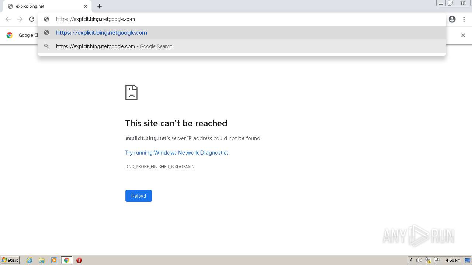This screenshot has height=265, width=472.
Task: Click Try running Windows Network Diagnostics link
Action: coord(177,153)
